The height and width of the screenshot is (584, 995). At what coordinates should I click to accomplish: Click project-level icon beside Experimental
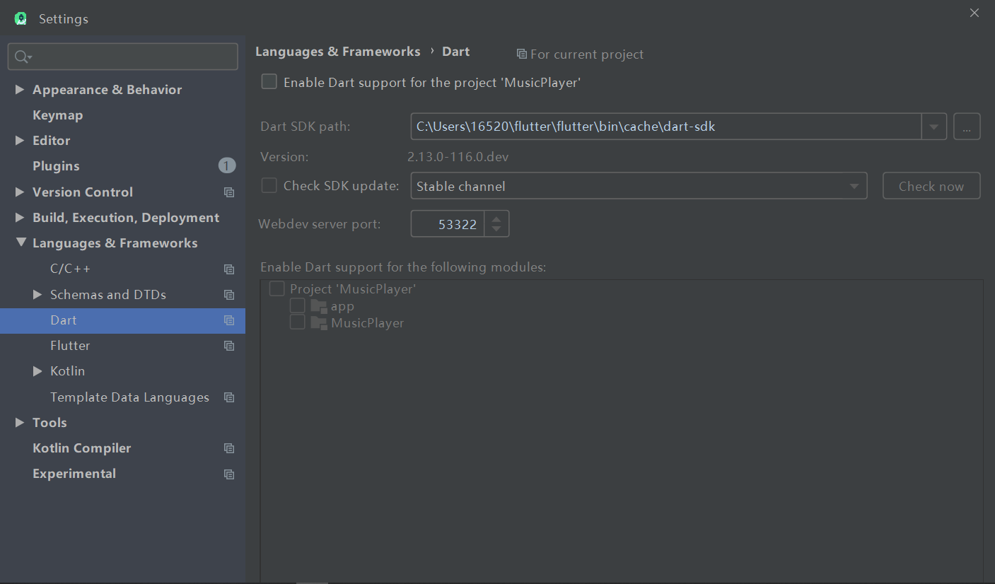coord(229,474)
